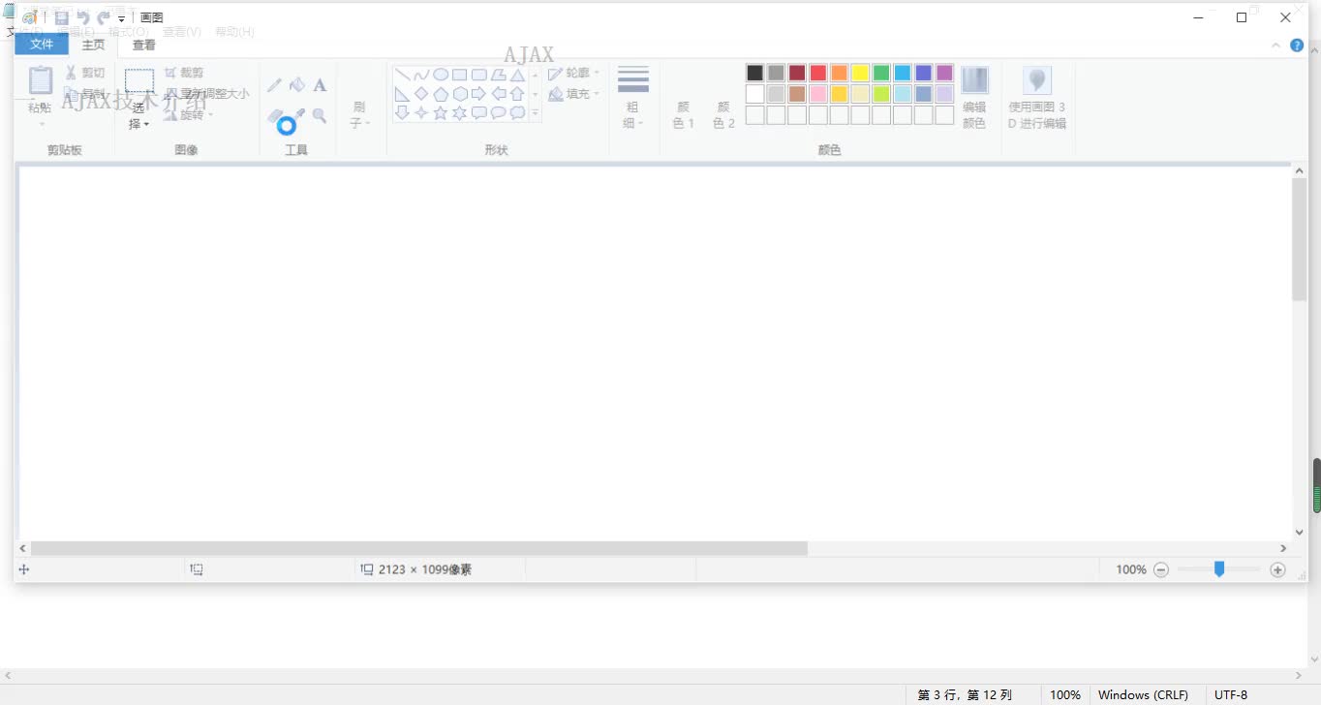
Task: Pick the Oval shape
Action: point(441,75)
